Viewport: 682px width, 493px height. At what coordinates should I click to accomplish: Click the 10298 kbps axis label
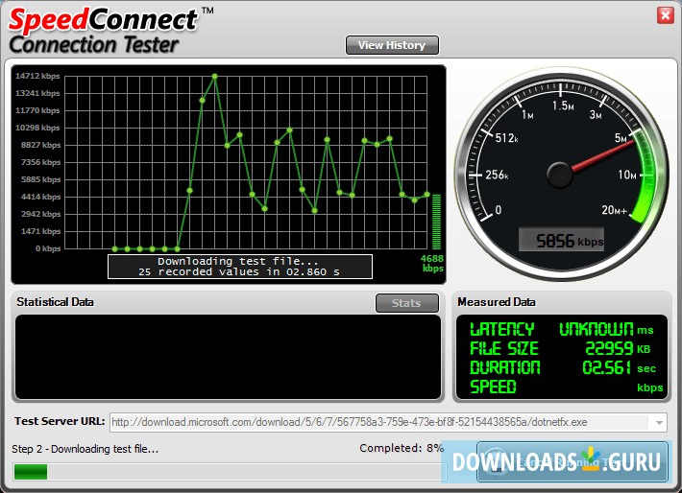pyautogui.click(x=37, y=128)
